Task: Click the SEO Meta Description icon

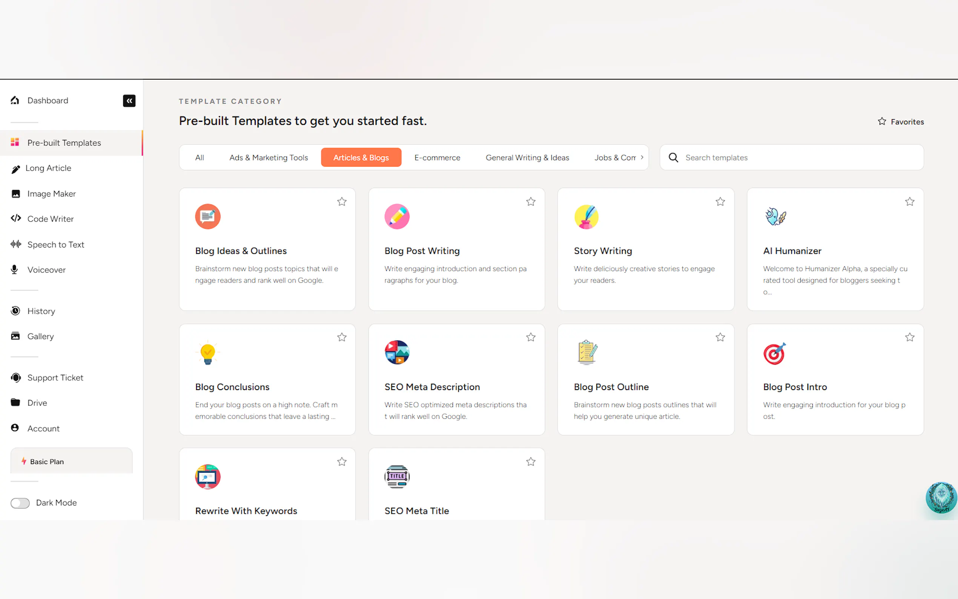Action: click(397, 352)
